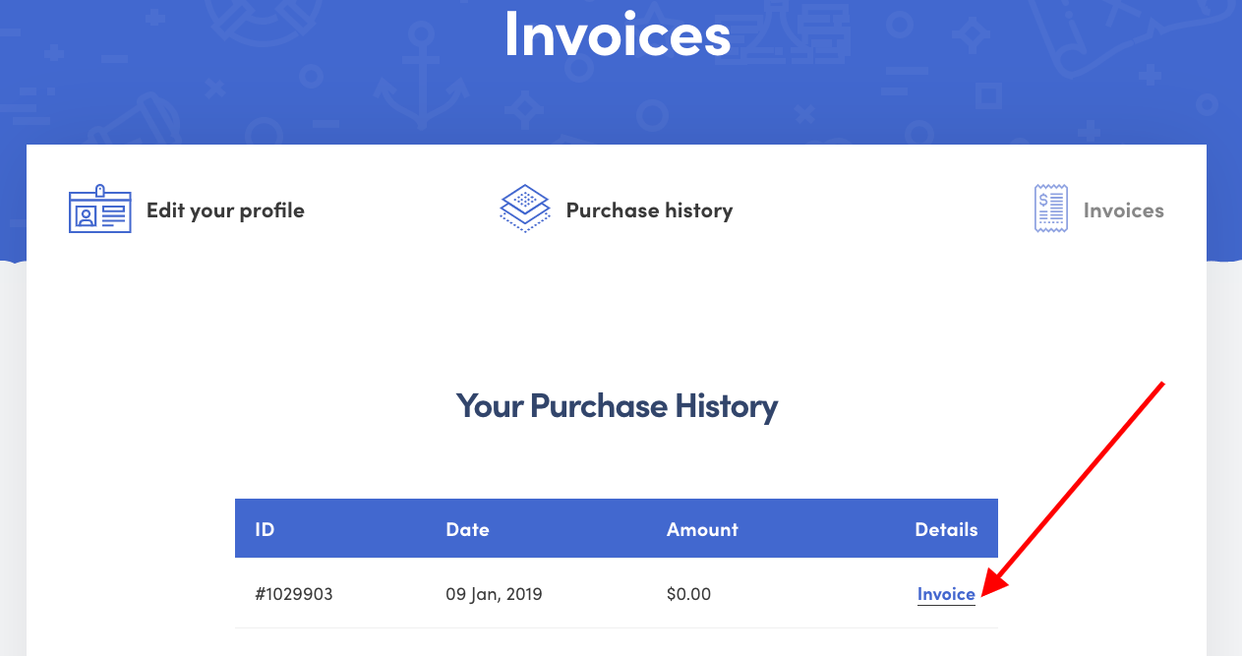Click the layered diamond icon above Purchase history
Screen dimensions: 1242x656
pyautogui.click(x=524, y=209)
